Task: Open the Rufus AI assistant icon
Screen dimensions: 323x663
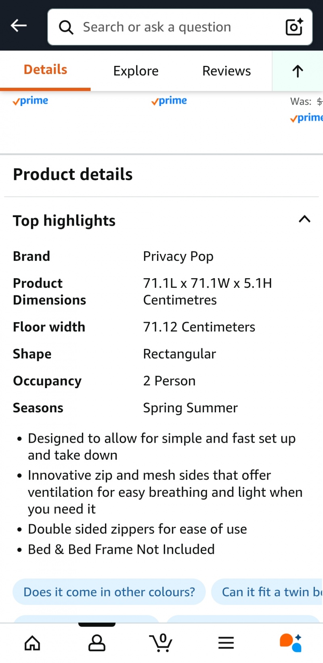Action: tap(291, 643)
